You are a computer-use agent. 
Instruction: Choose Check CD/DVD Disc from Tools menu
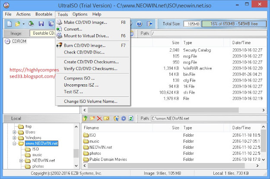tap(92, 52)
